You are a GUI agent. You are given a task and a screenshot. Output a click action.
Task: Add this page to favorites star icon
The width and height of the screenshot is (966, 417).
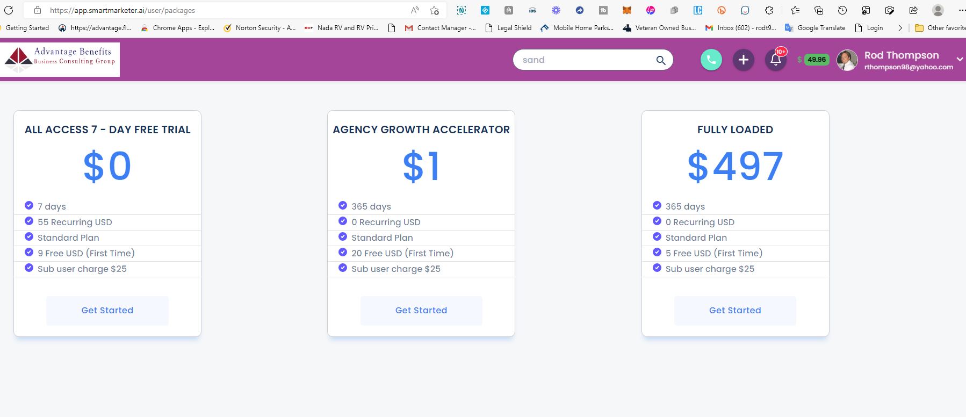point(434,10)
